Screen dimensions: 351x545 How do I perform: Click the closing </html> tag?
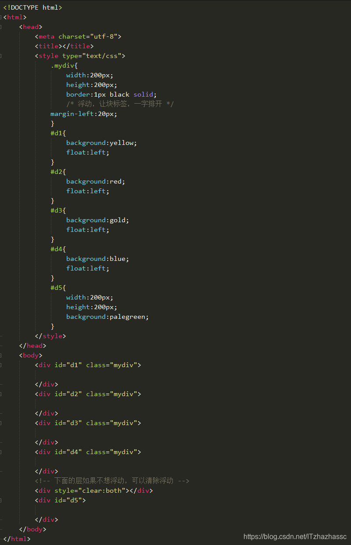pos(17,539)
